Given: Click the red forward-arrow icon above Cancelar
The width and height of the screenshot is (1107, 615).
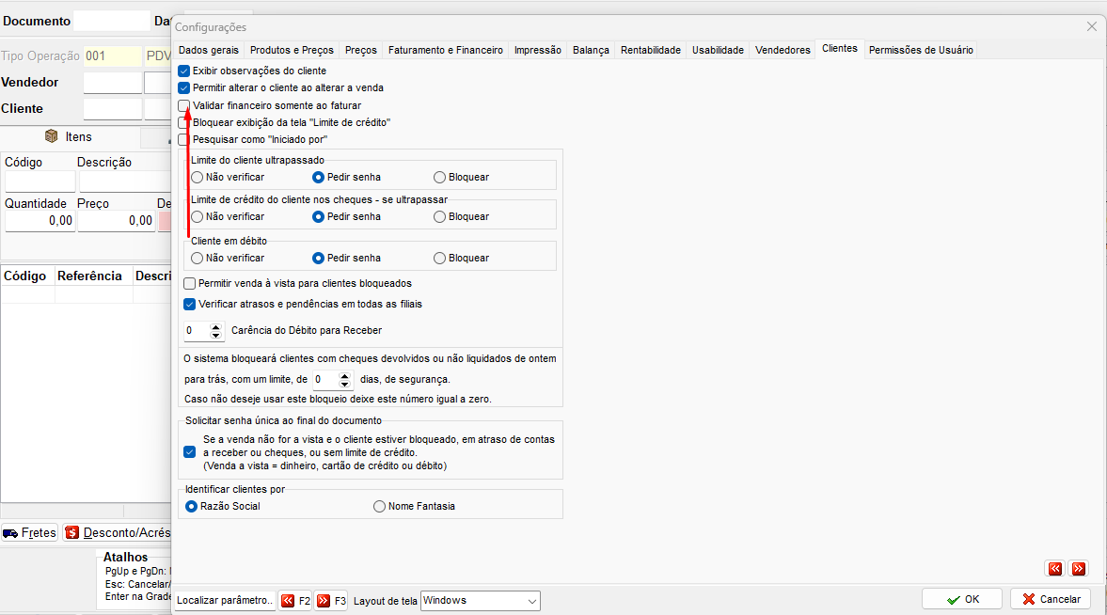Looking at the screenshot, I should coord(1078,568).
